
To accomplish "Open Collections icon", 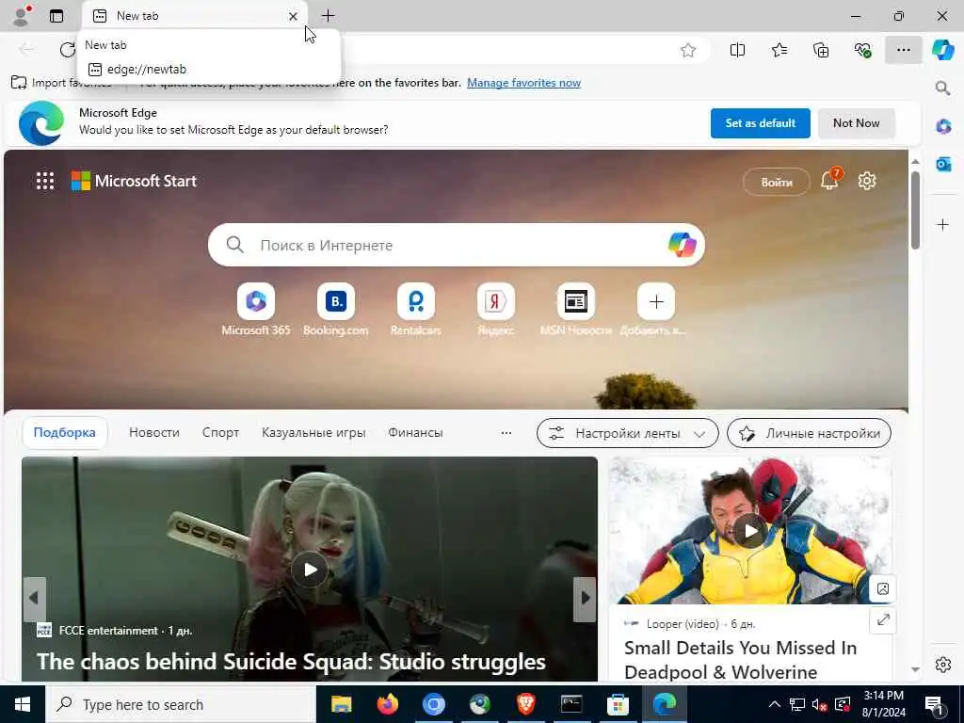I will 821,50.
